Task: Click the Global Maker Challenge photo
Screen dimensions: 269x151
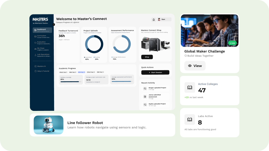Action: pyautogui.click(x=210, y=30)
